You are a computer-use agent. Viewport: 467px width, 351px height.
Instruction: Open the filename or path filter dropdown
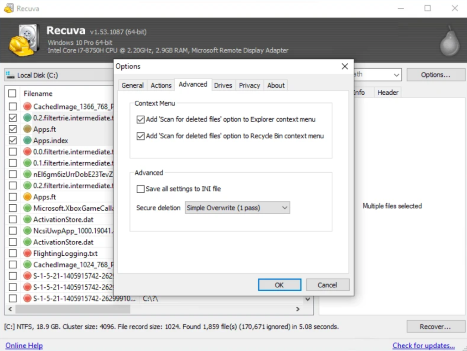[395, 75]
